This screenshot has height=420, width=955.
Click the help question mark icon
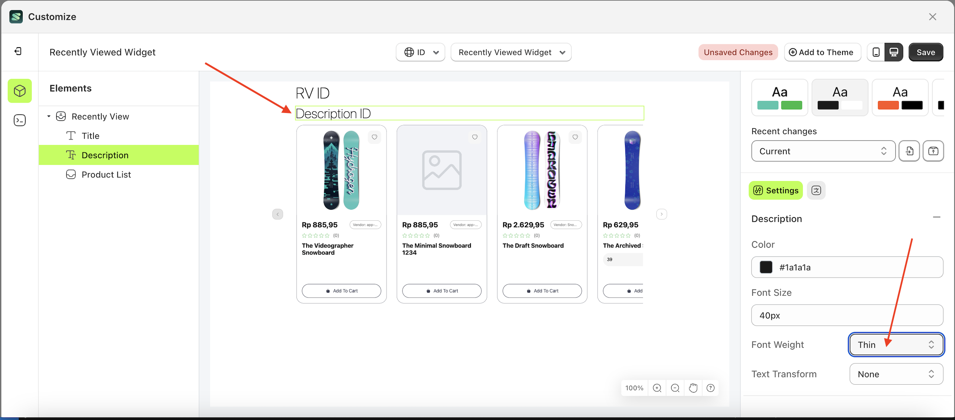pyautogui.click(x=710, y=388)
